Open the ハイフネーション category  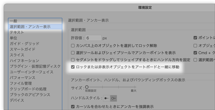35,60
